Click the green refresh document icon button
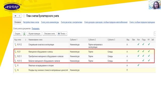Screen dimensions: 161x91 tap(24, 34)
